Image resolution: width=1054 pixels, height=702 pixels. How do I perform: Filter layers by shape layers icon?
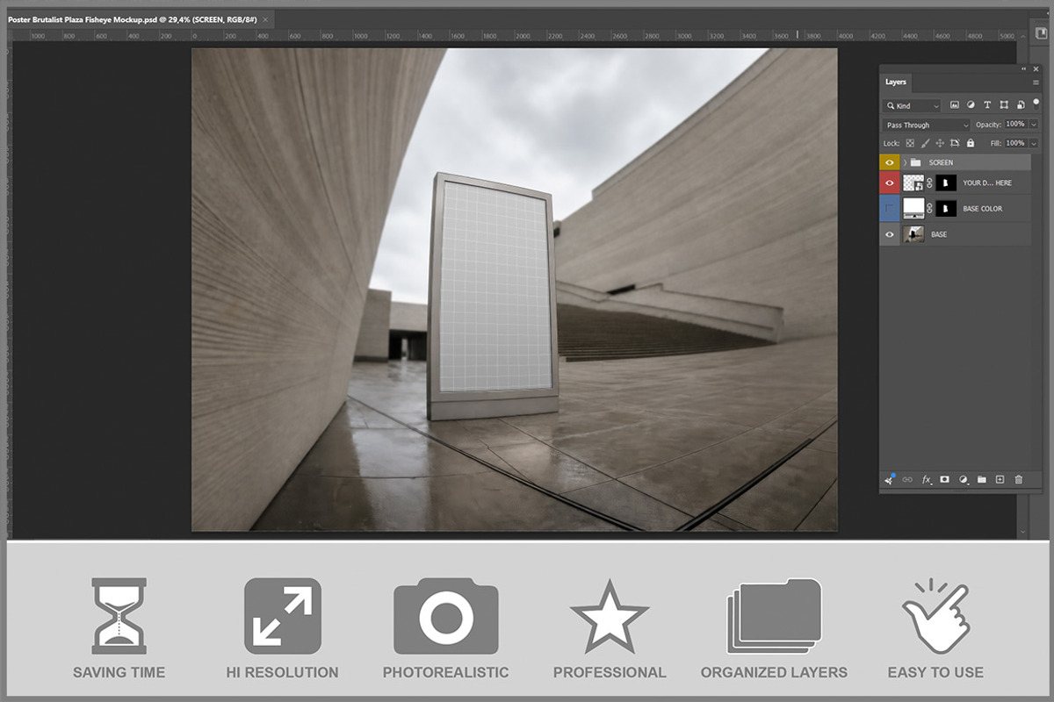tap(1003, 105)
